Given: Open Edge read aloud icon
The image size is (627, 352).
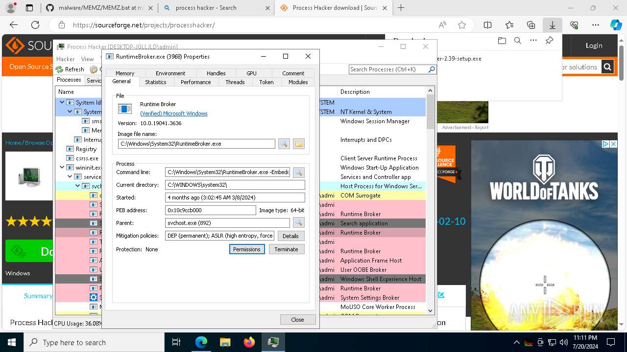Looking at the screenshot, I should tap(442, 25).
